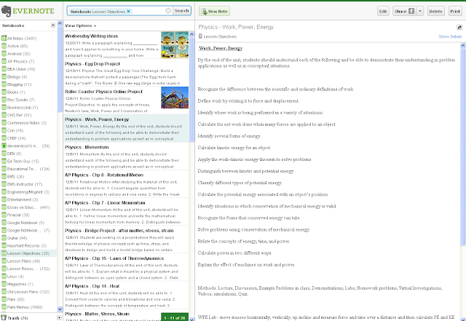Image resolution: width=466 pixels, height=321 pixels.
Task: Click the note content scroll down arrow
Action: coord(463,319)
